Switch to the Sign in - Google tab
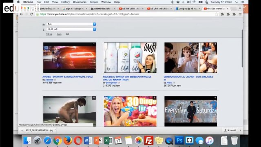The width and height of the screenshot is (261, 147). click(75, 9)
